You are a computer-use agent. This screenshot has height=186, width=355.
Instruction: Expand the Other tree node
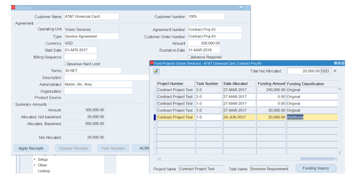click(35, 165)
